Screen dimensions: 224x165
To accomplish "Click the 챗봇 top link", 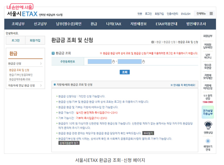I will coord(140,14).
